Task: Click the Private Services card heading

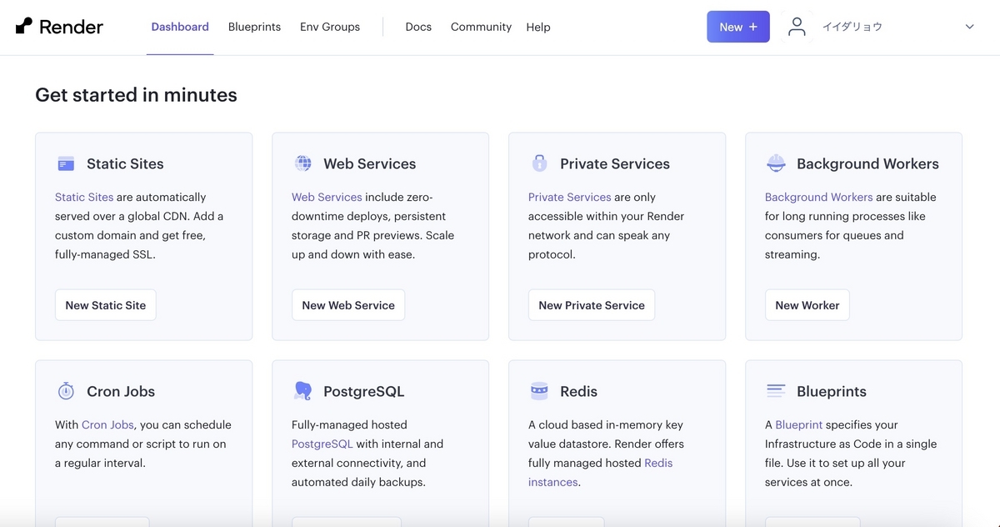Action: click(615, 163)
